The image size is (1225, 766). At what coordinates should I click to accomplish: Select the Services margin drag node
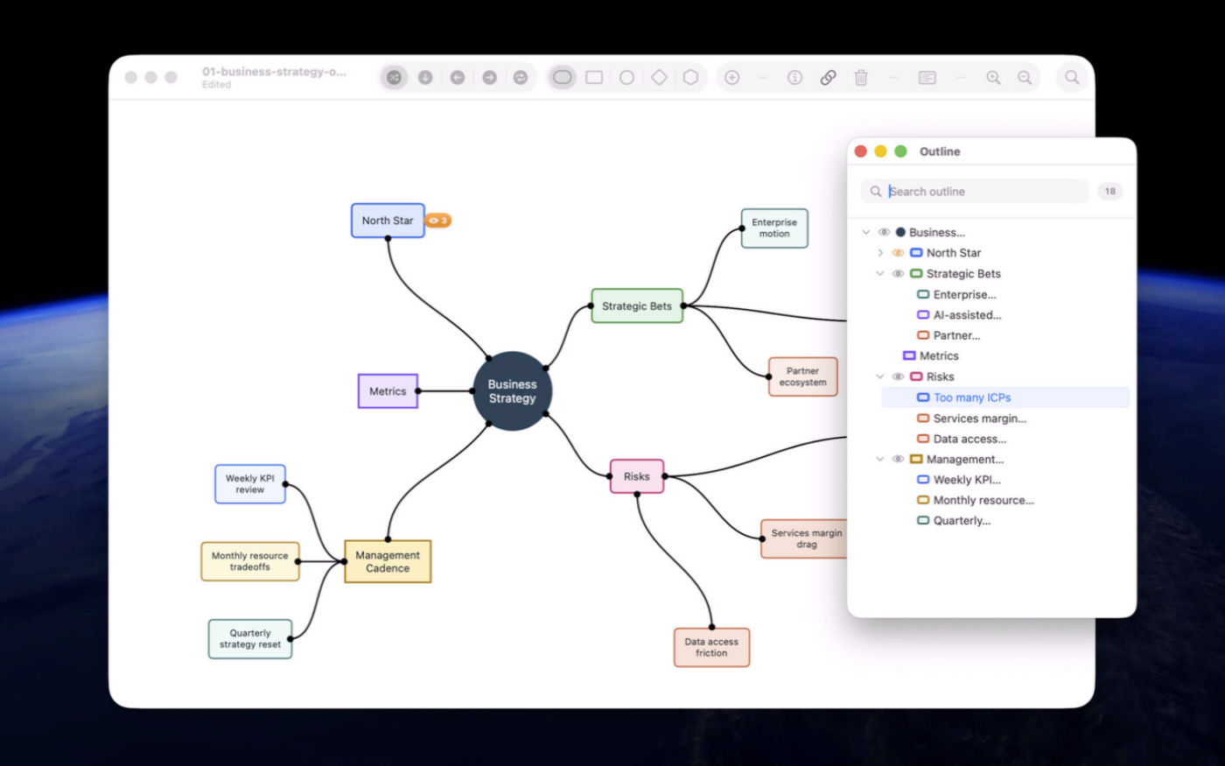point(805,538)
